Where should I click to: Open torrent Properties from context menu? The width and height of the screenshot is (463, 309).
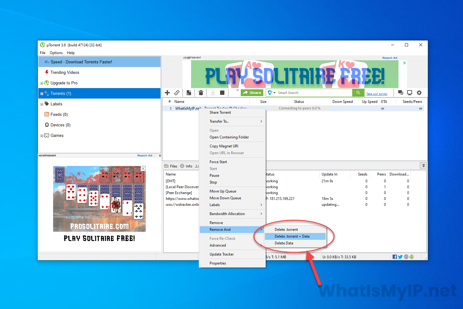click(x=232, y=263)
